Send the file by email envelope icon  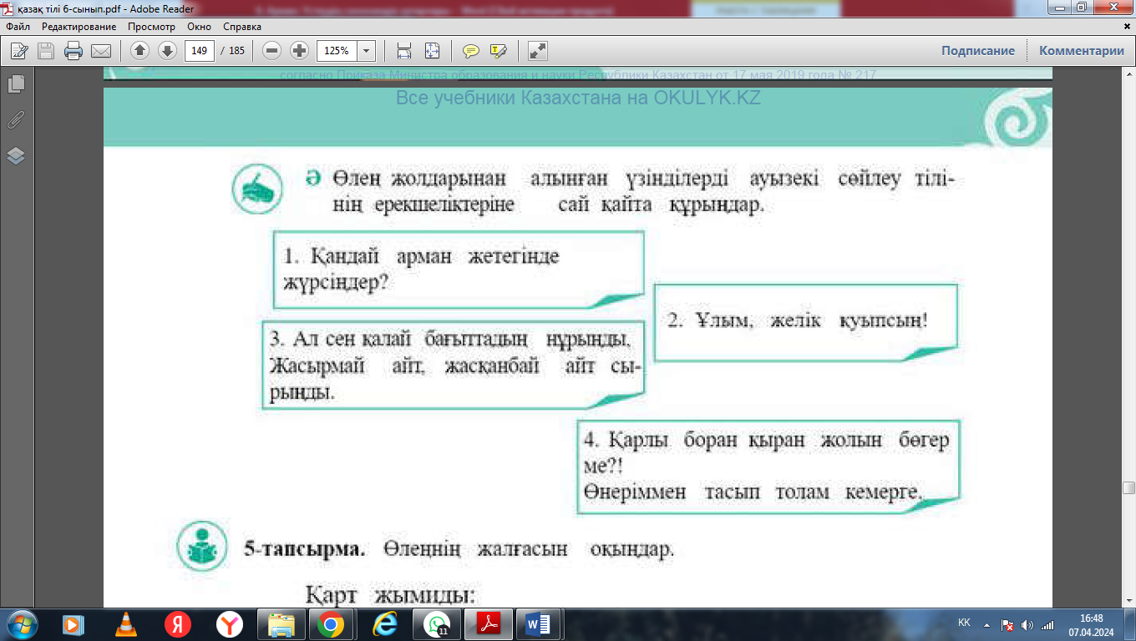point(101,51)
